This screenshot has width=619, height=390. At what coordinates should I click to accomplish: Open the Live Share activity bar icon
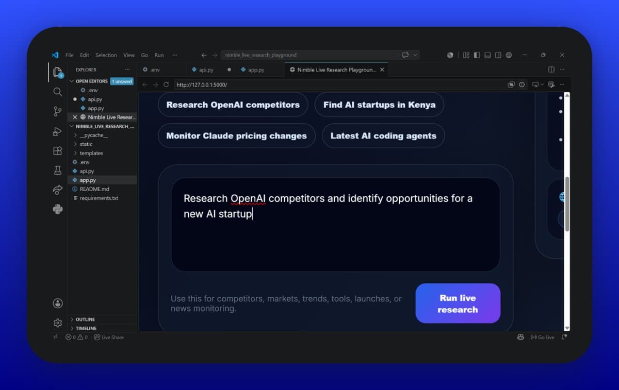point(57,190)
